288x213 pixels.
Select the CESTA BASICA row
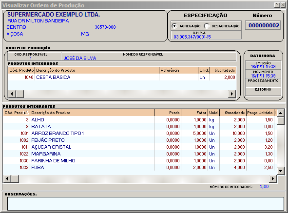(x=122, y=77)
